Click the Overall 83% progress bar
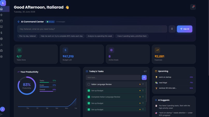209x117 pixels. pos(48,91)
